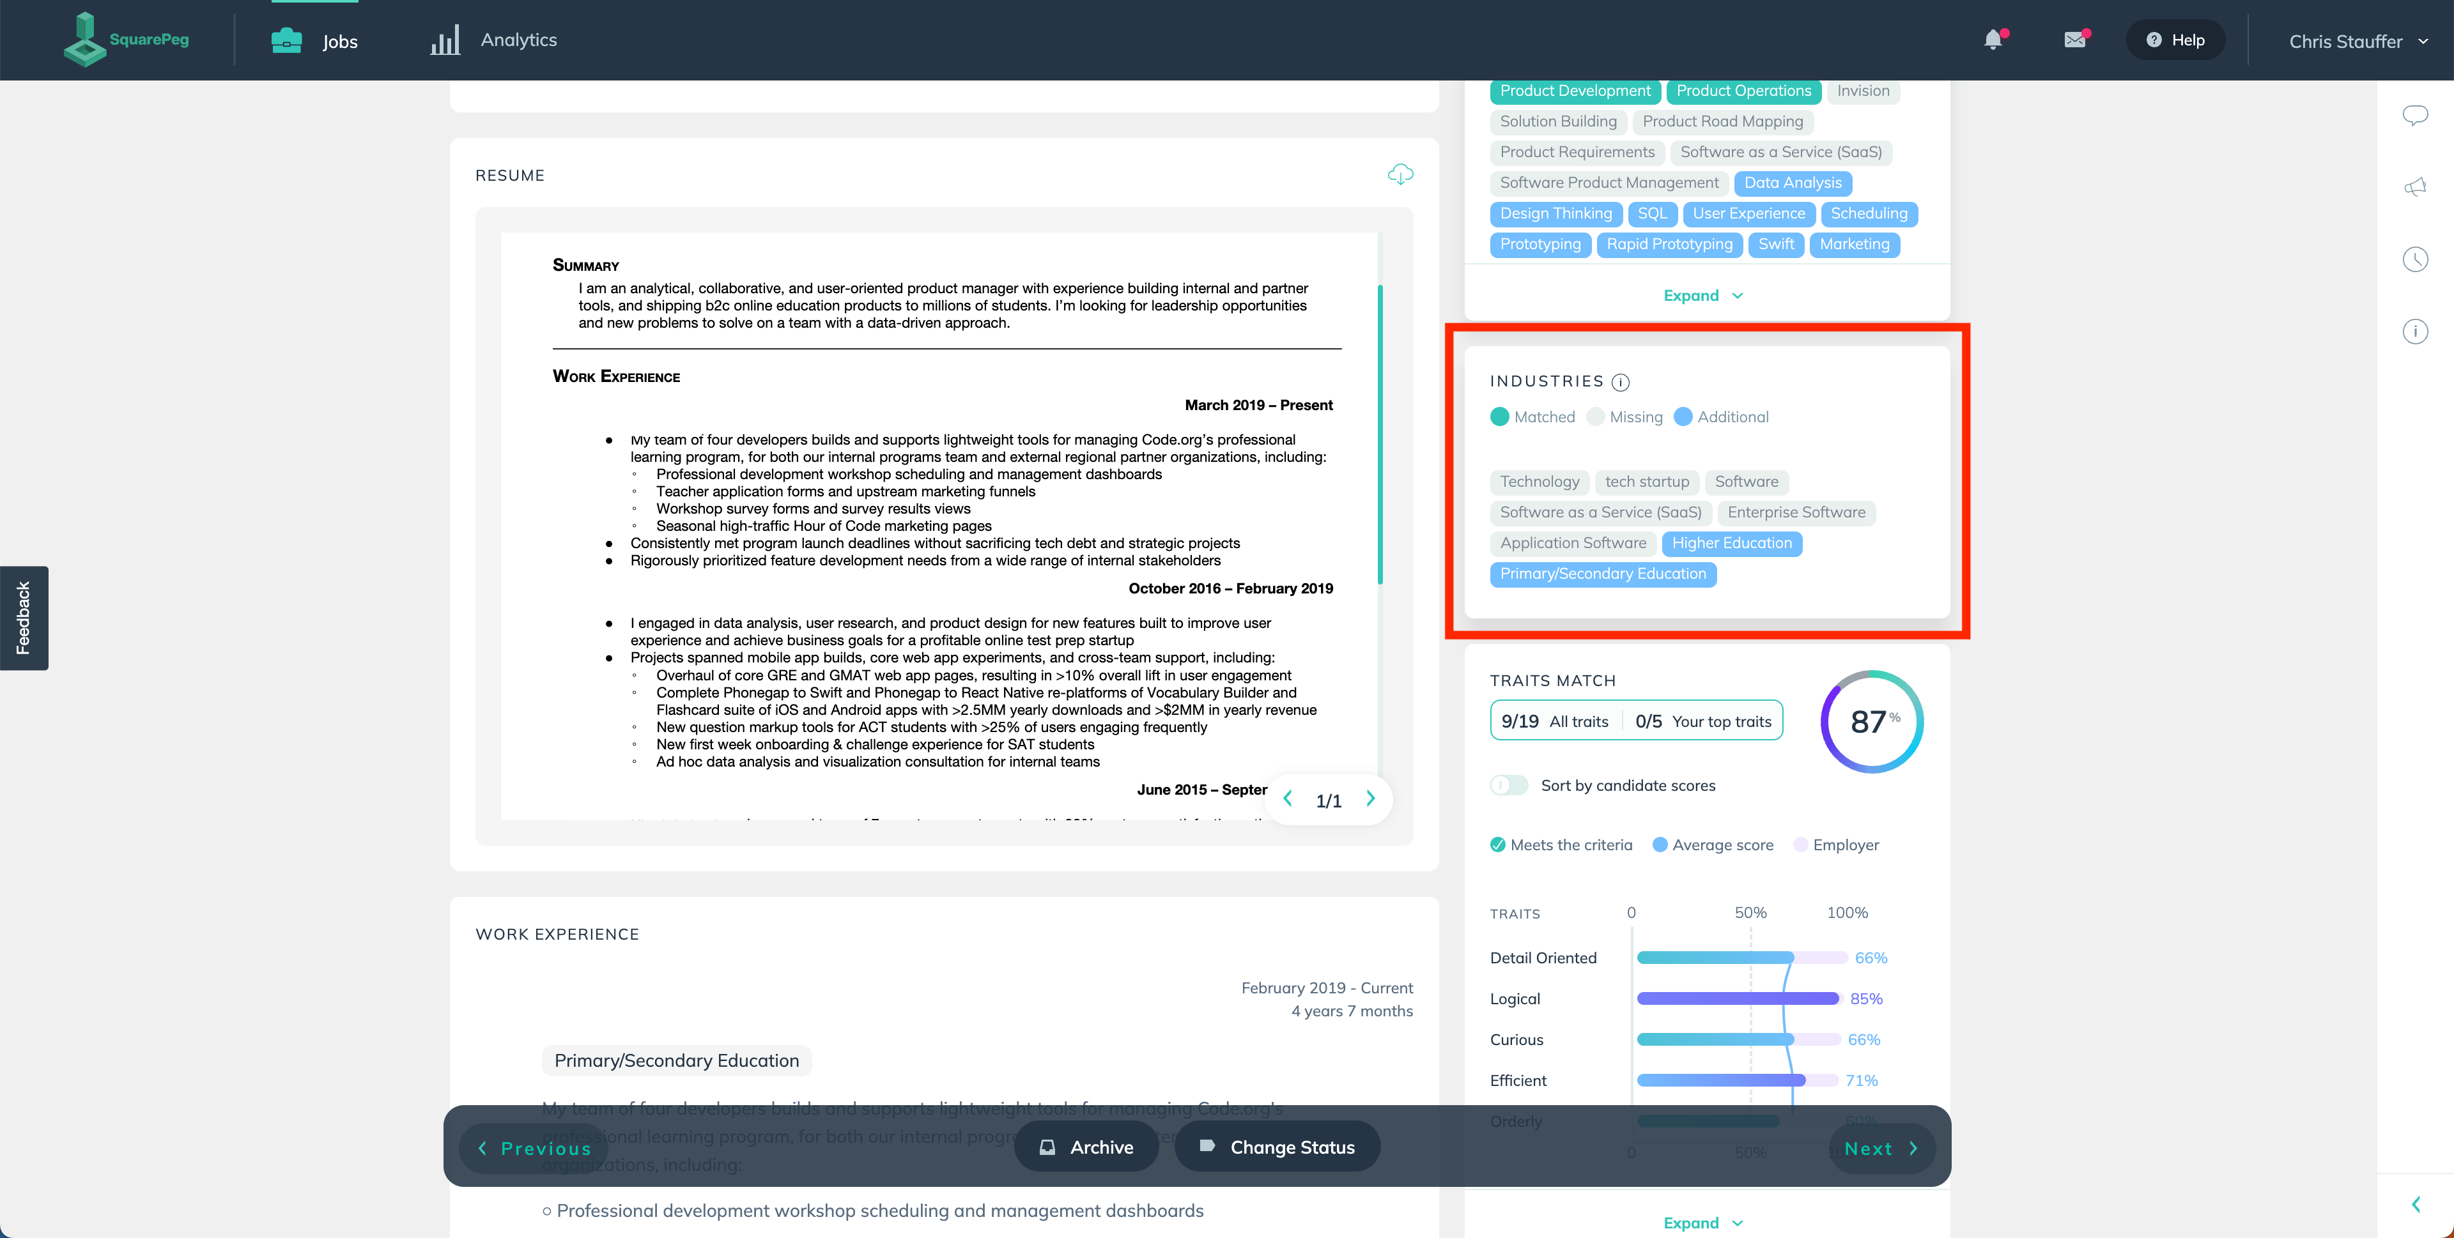This screenshot has height=1238, width=2454.
Task: Click the resume vertical scrollbar
Action: tap(1380, 434)
